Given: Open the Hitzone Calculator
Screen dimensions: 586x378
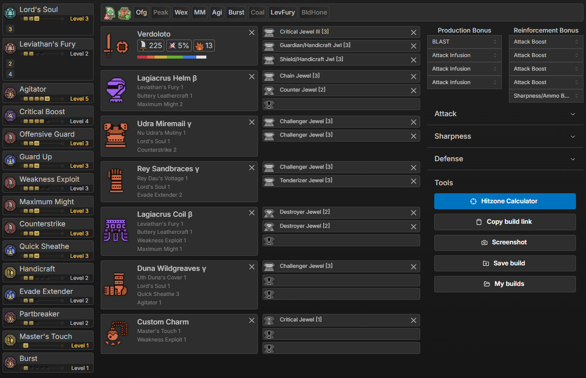Looking at the screenshot, I should (x=505, y=201).
